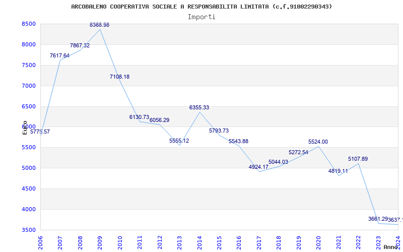The width and height of the screenshot is (403, 252).
Task: Click the data label 5543.88
Action: [238, 141]
